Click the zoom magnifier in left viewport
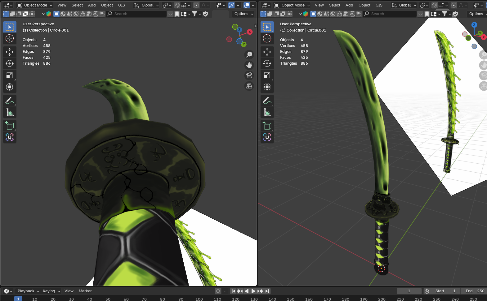This screenshot has height=301, width=487. click(249, 55)
